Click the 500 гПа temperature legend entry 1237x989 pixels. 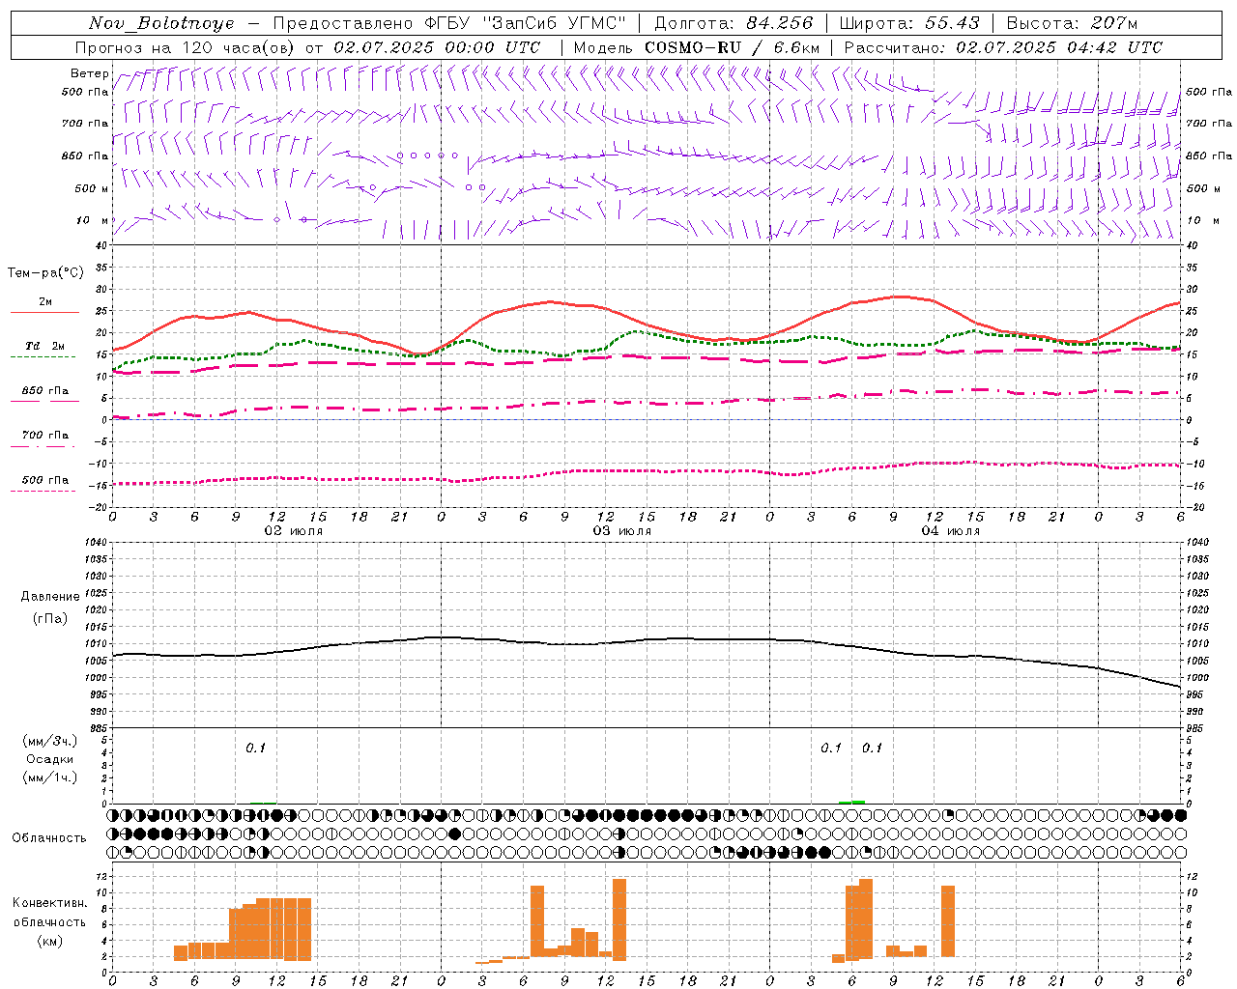pos(45,480)
